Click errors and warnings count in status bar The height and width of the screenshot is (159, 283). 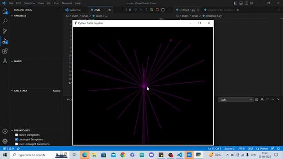coord(8,148)
